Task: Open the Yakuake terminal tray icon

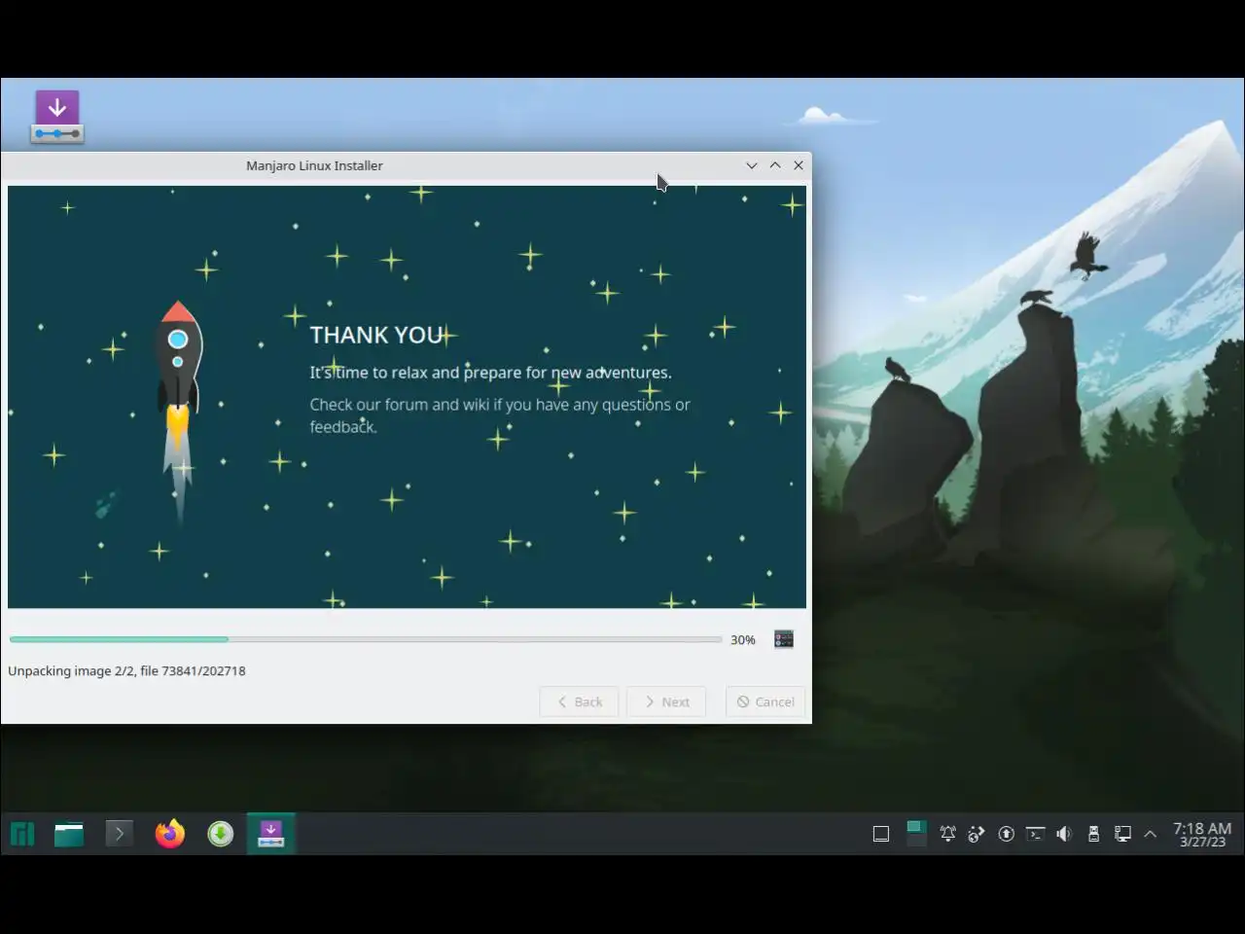Action: pos(1036,834)
